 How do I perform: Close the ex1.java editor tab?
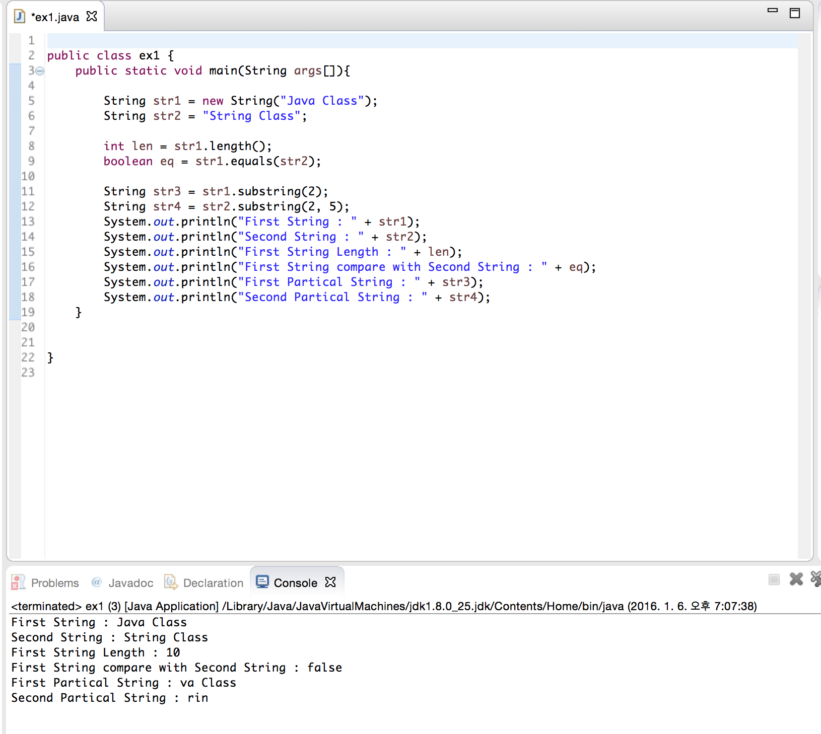coord(92,17)
